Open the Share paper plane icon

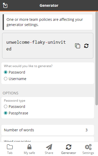point(49,147)
